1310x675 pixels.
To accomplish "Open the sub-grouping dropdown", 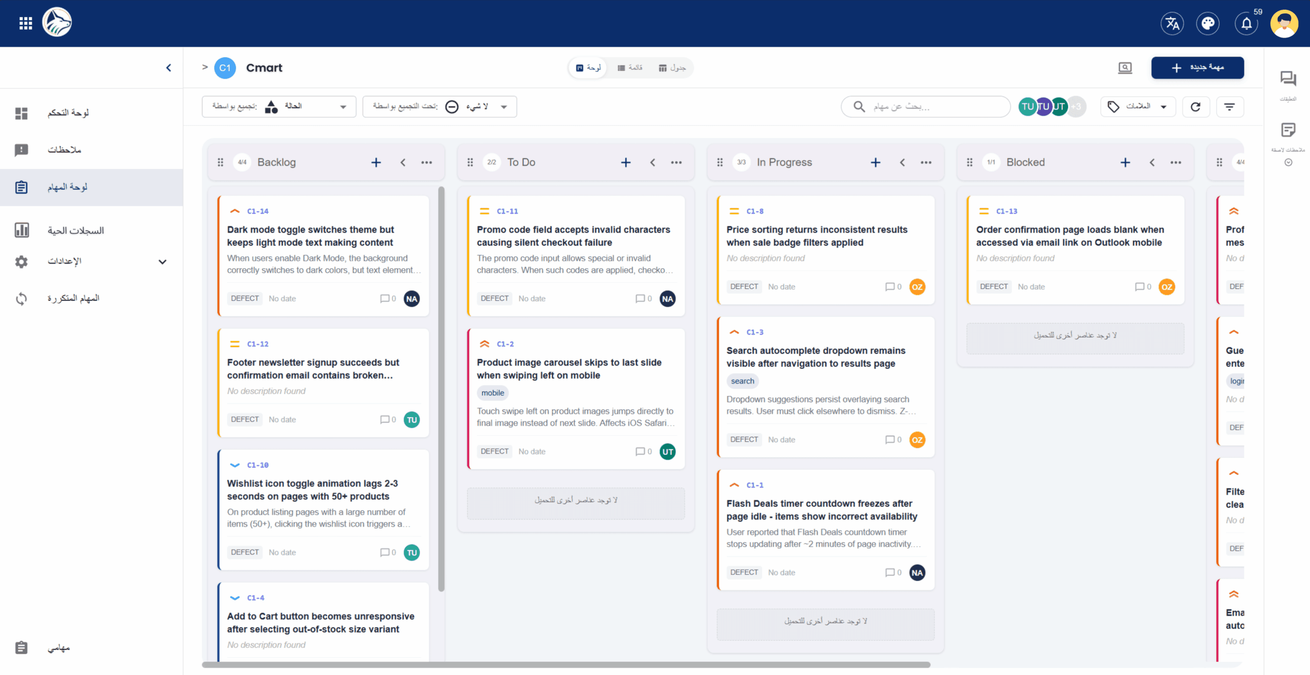I will [x=439, y=106].
